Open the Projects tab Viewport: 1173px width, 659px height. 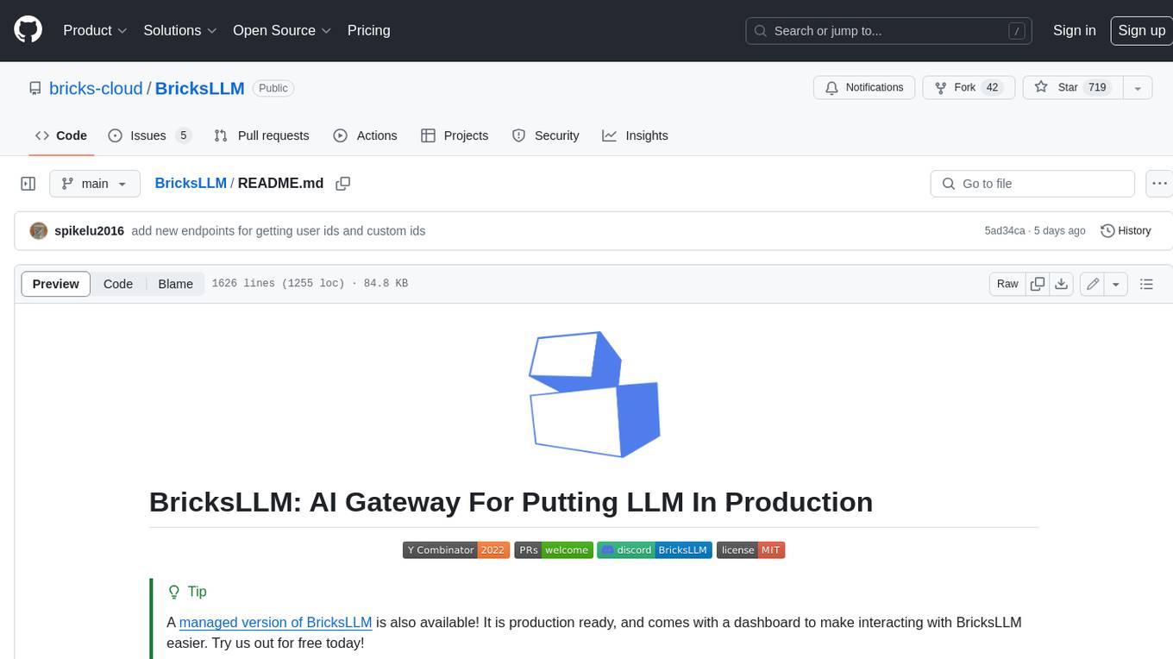click(x=455, y=135)
